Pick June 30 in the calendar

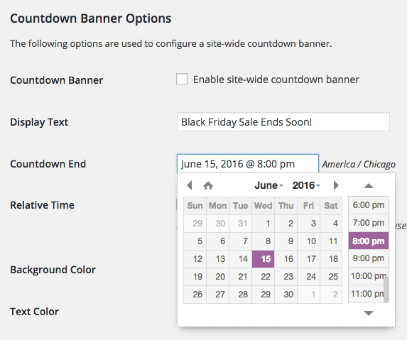[286, 295]
